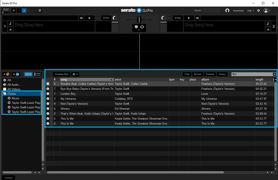Viewport: 278px width, 180px height.
Task: Click the day mode sun icon
Action: tap(14, 11)
